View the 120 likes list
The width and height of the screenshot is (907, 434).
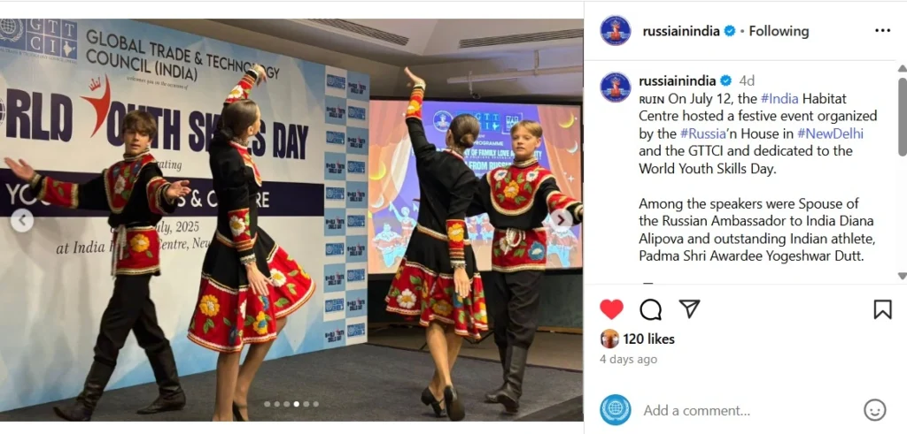click(648, 339)
